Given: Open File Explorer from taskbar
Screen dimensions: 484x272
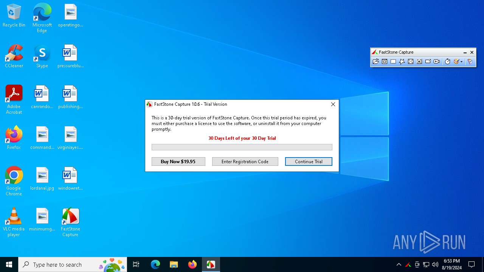Looking at the screenshot, I should [x=174, y=264].
